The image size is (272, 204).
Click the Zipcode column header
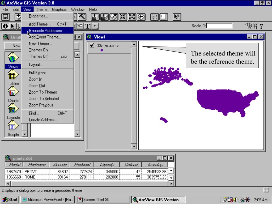(x=59, y=164)
